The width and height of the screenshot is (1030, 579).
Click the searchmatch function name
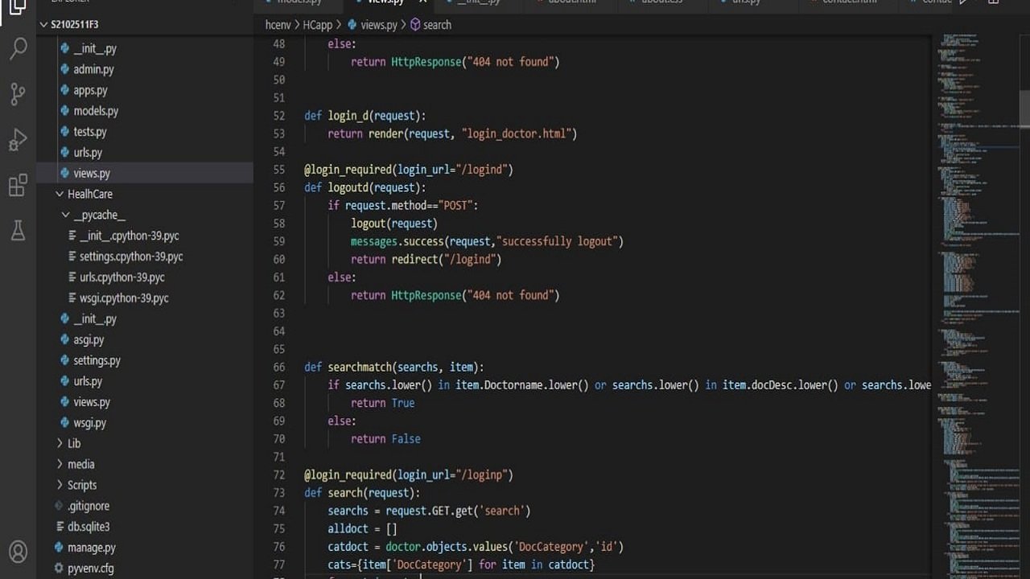(359, 368)
